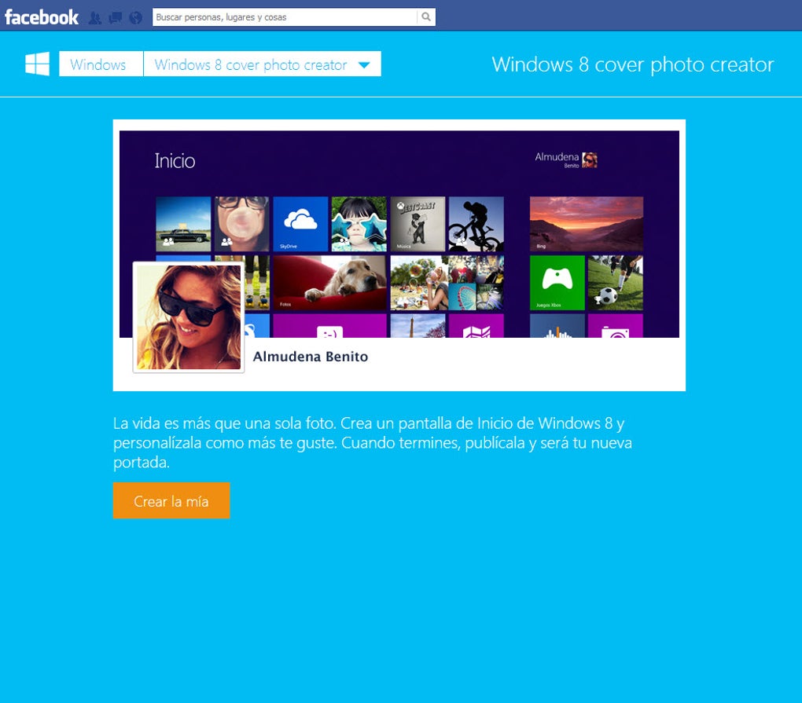The height and width of the screenshot is (703, 802).
Task: Click the facebook logo
Action: click(42, 17)
